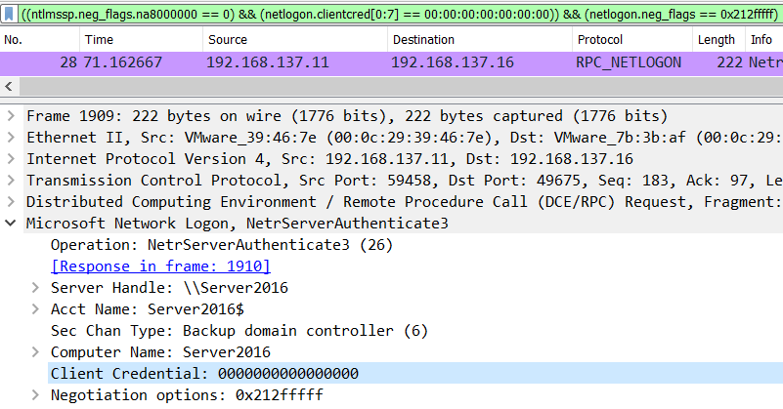Select the Client Credential 0000000000000000 line
Screen dimensions: 783x409
click(415, 374)
